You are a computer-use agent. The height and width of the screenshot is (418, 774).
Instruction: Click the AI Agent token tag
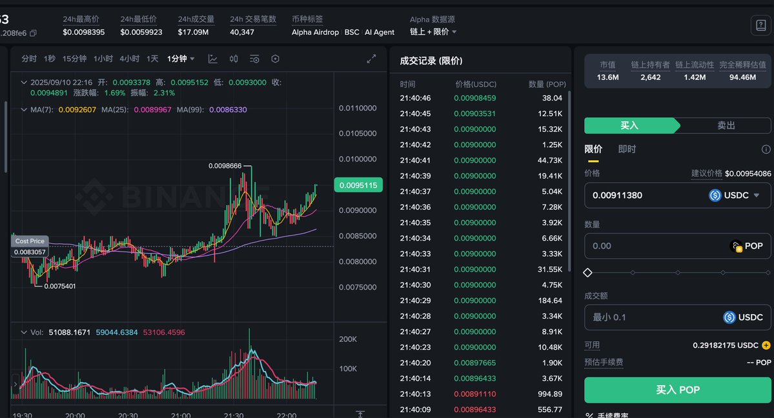coord(380,32)
